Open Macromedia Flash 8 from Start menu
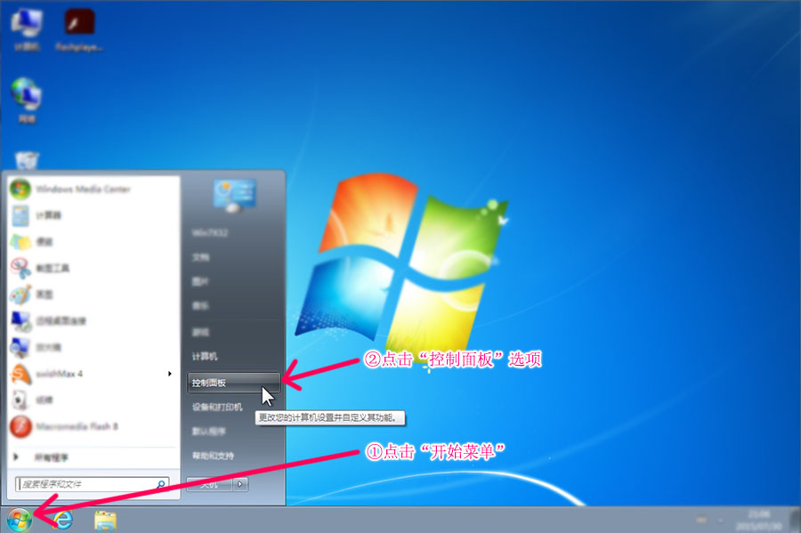The image size is (801, 533). pos(93,427)
